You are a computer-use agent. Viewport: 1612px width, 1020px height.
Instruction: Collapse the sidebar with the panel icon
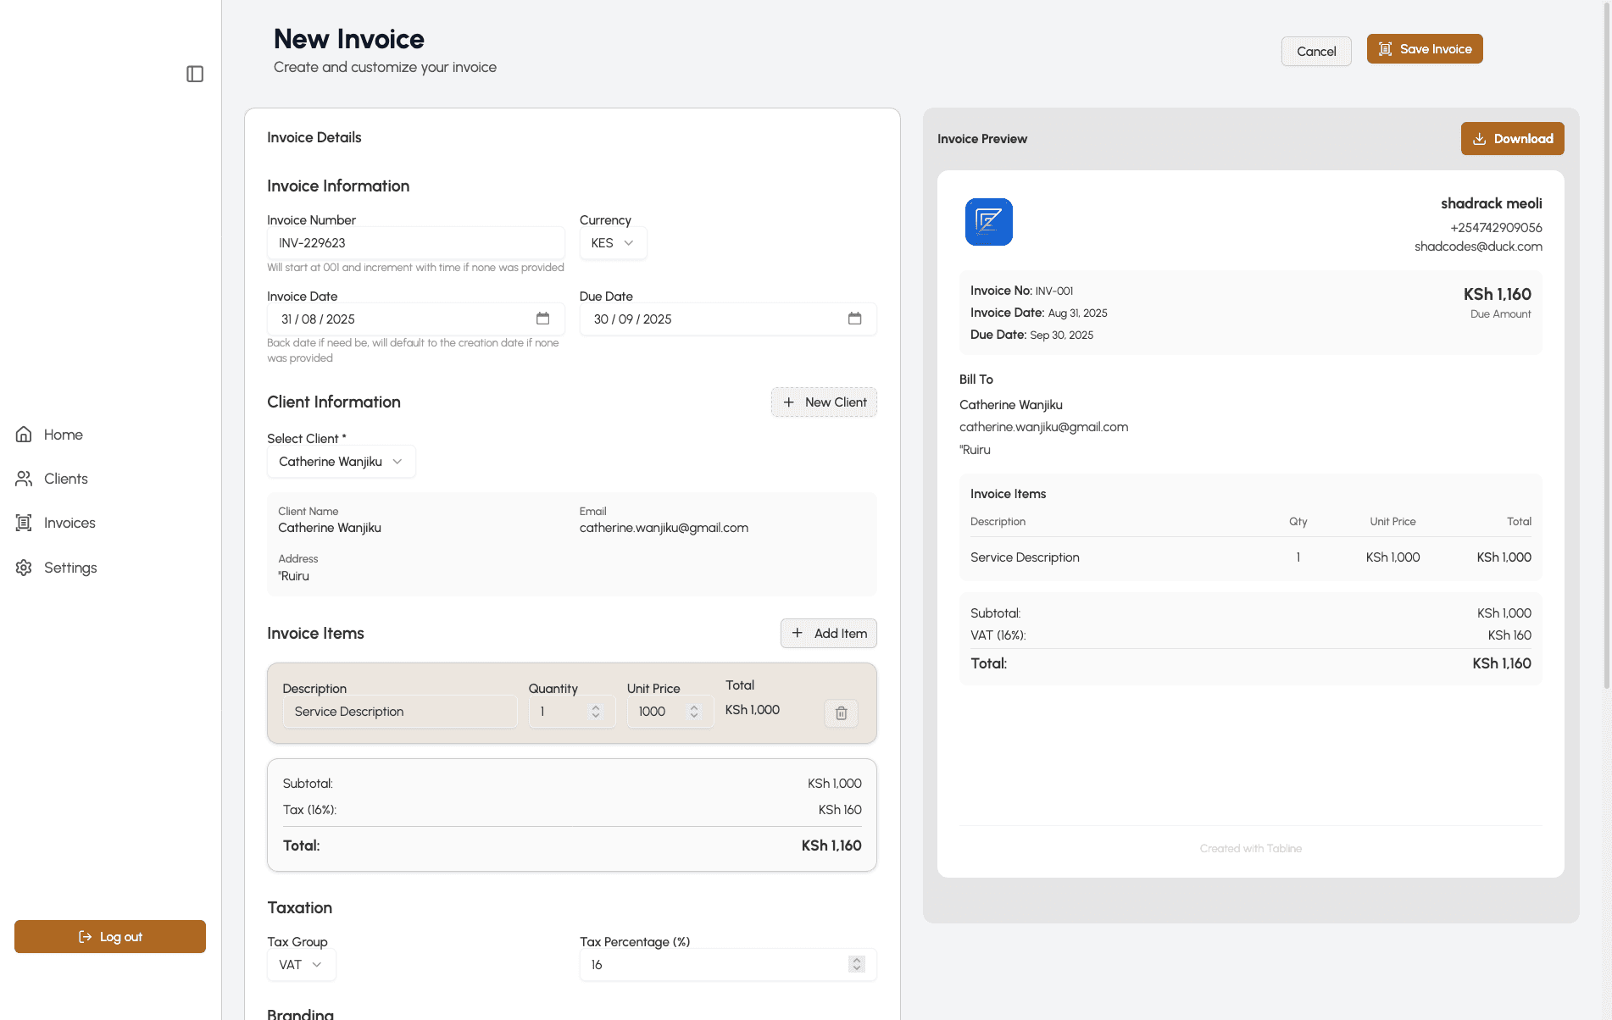(195, 75)
